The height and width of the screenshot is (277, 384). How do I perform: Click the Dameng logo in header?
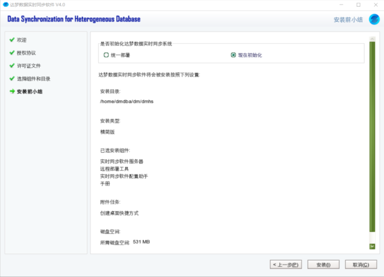[374, 19]
